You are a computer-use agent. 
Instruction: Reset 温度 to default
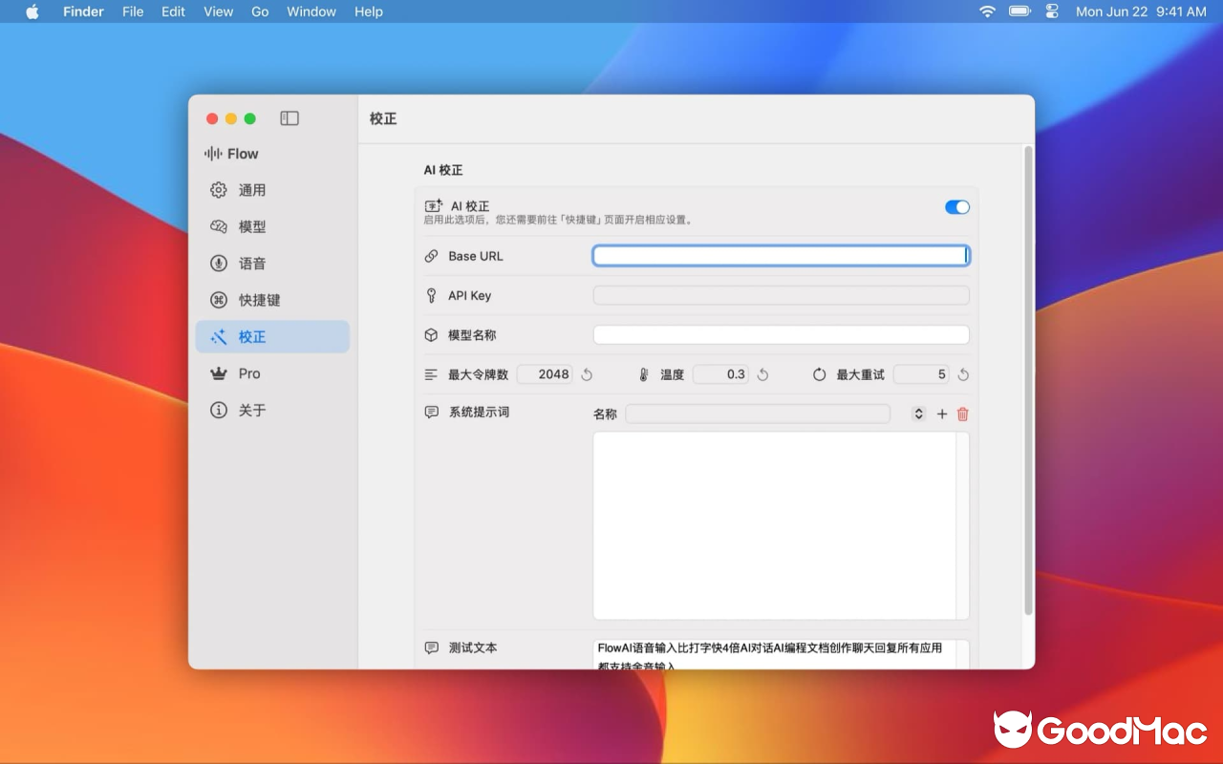click(x=762, y=374)
